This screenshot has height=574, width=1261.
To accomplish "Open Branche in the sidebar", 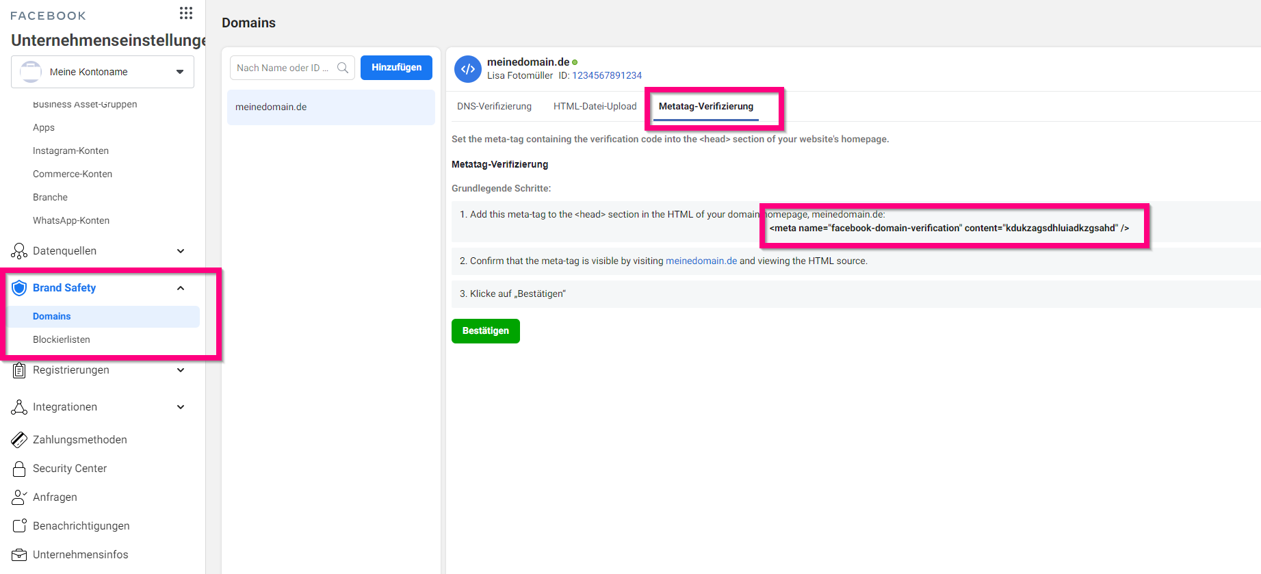I will (x=50, y=198).
